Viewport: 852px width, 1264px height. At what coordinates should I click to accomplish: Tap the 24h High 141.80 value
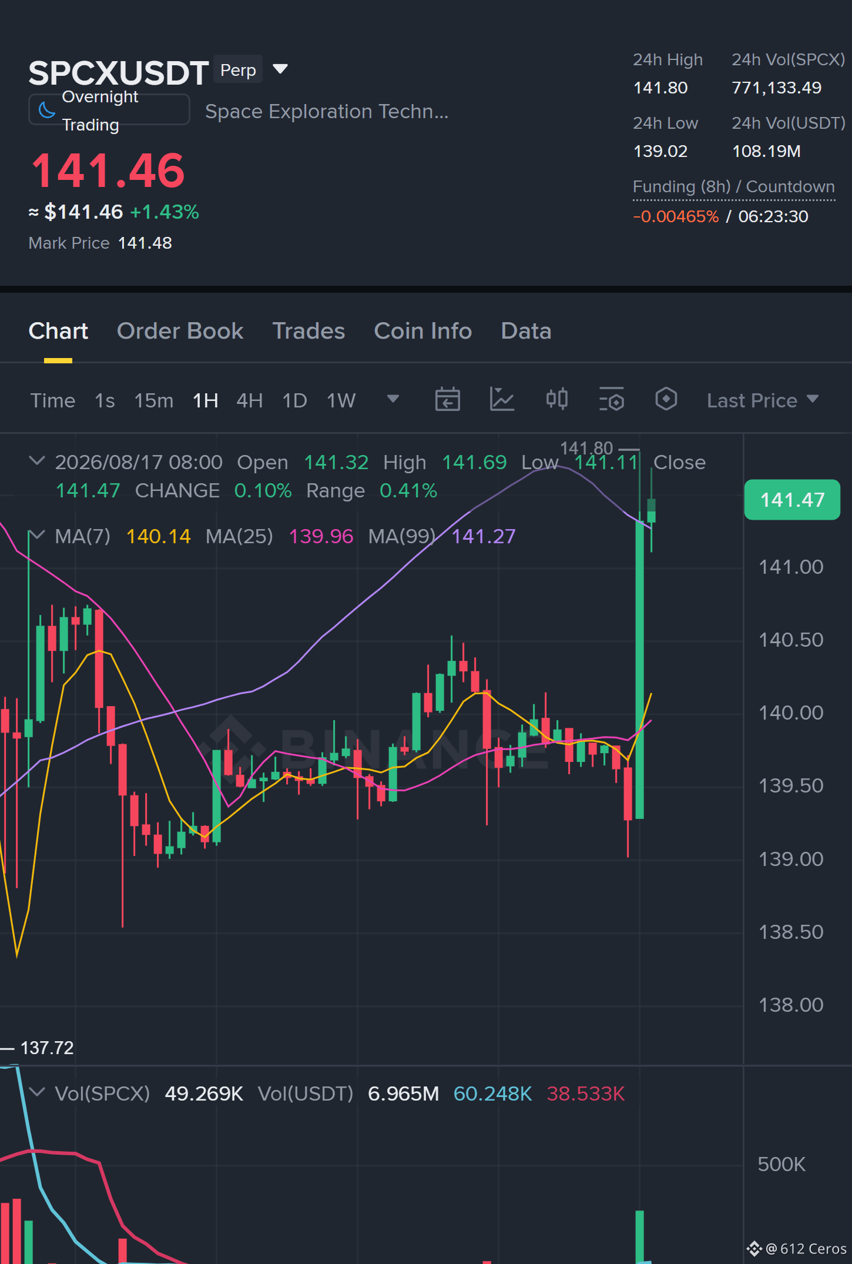pos(660,88)
